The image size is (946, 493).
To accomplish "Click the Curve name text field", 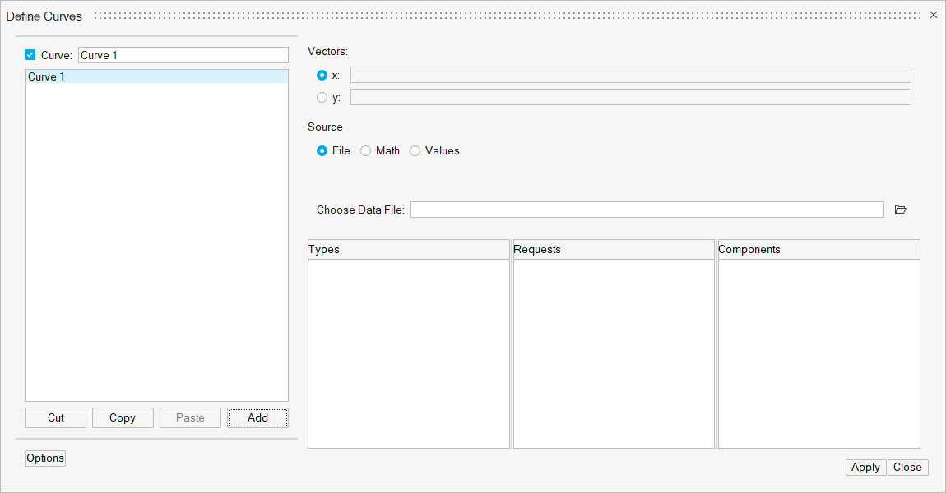I will pos(183,56).
